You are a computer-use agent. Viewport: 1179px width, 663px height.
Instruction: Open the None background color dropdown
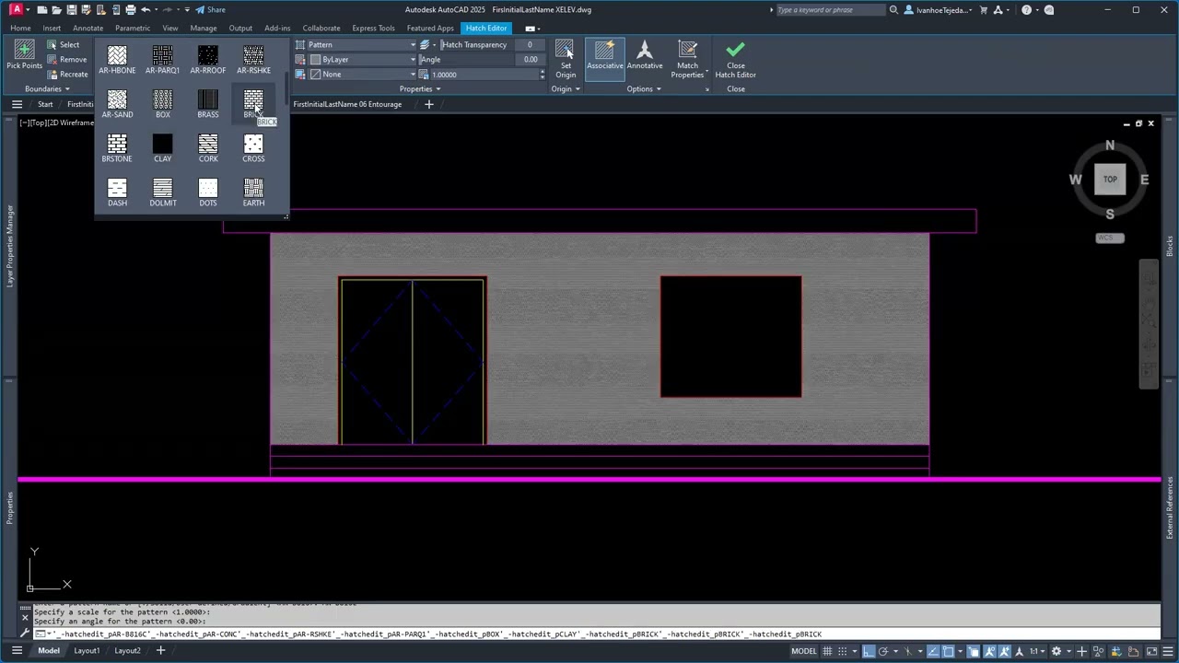361,74
